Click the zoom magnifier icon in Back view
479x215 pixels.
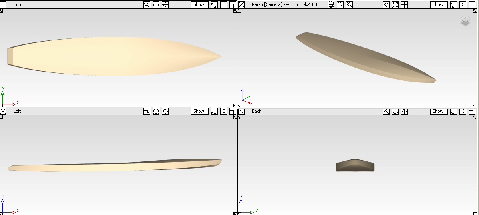(386, 111)
